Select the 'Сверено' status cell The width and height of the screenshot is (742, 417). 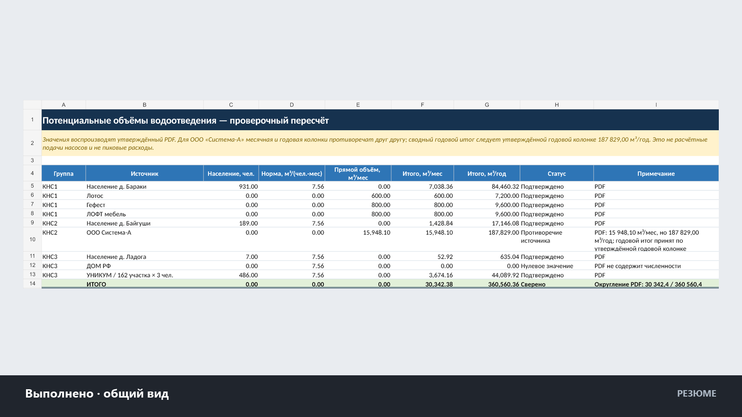tap(556, 284)
